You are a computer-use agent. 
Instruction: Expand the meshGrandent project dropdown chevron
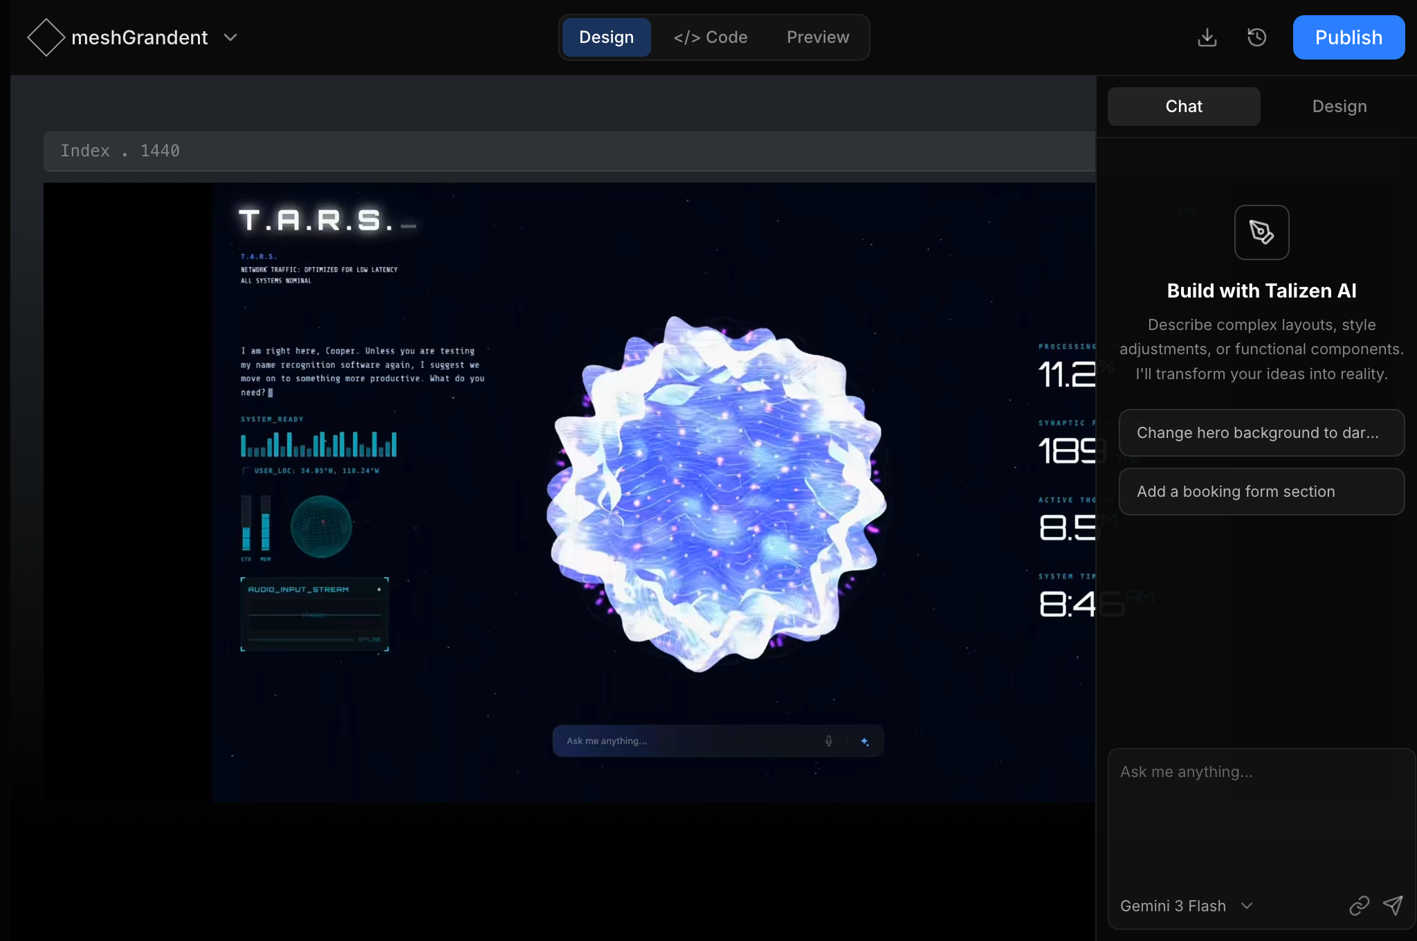coord(230,37)
